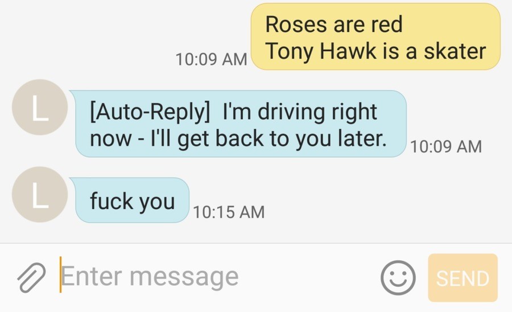Click the [Auto-Reply] tag text

150,112
